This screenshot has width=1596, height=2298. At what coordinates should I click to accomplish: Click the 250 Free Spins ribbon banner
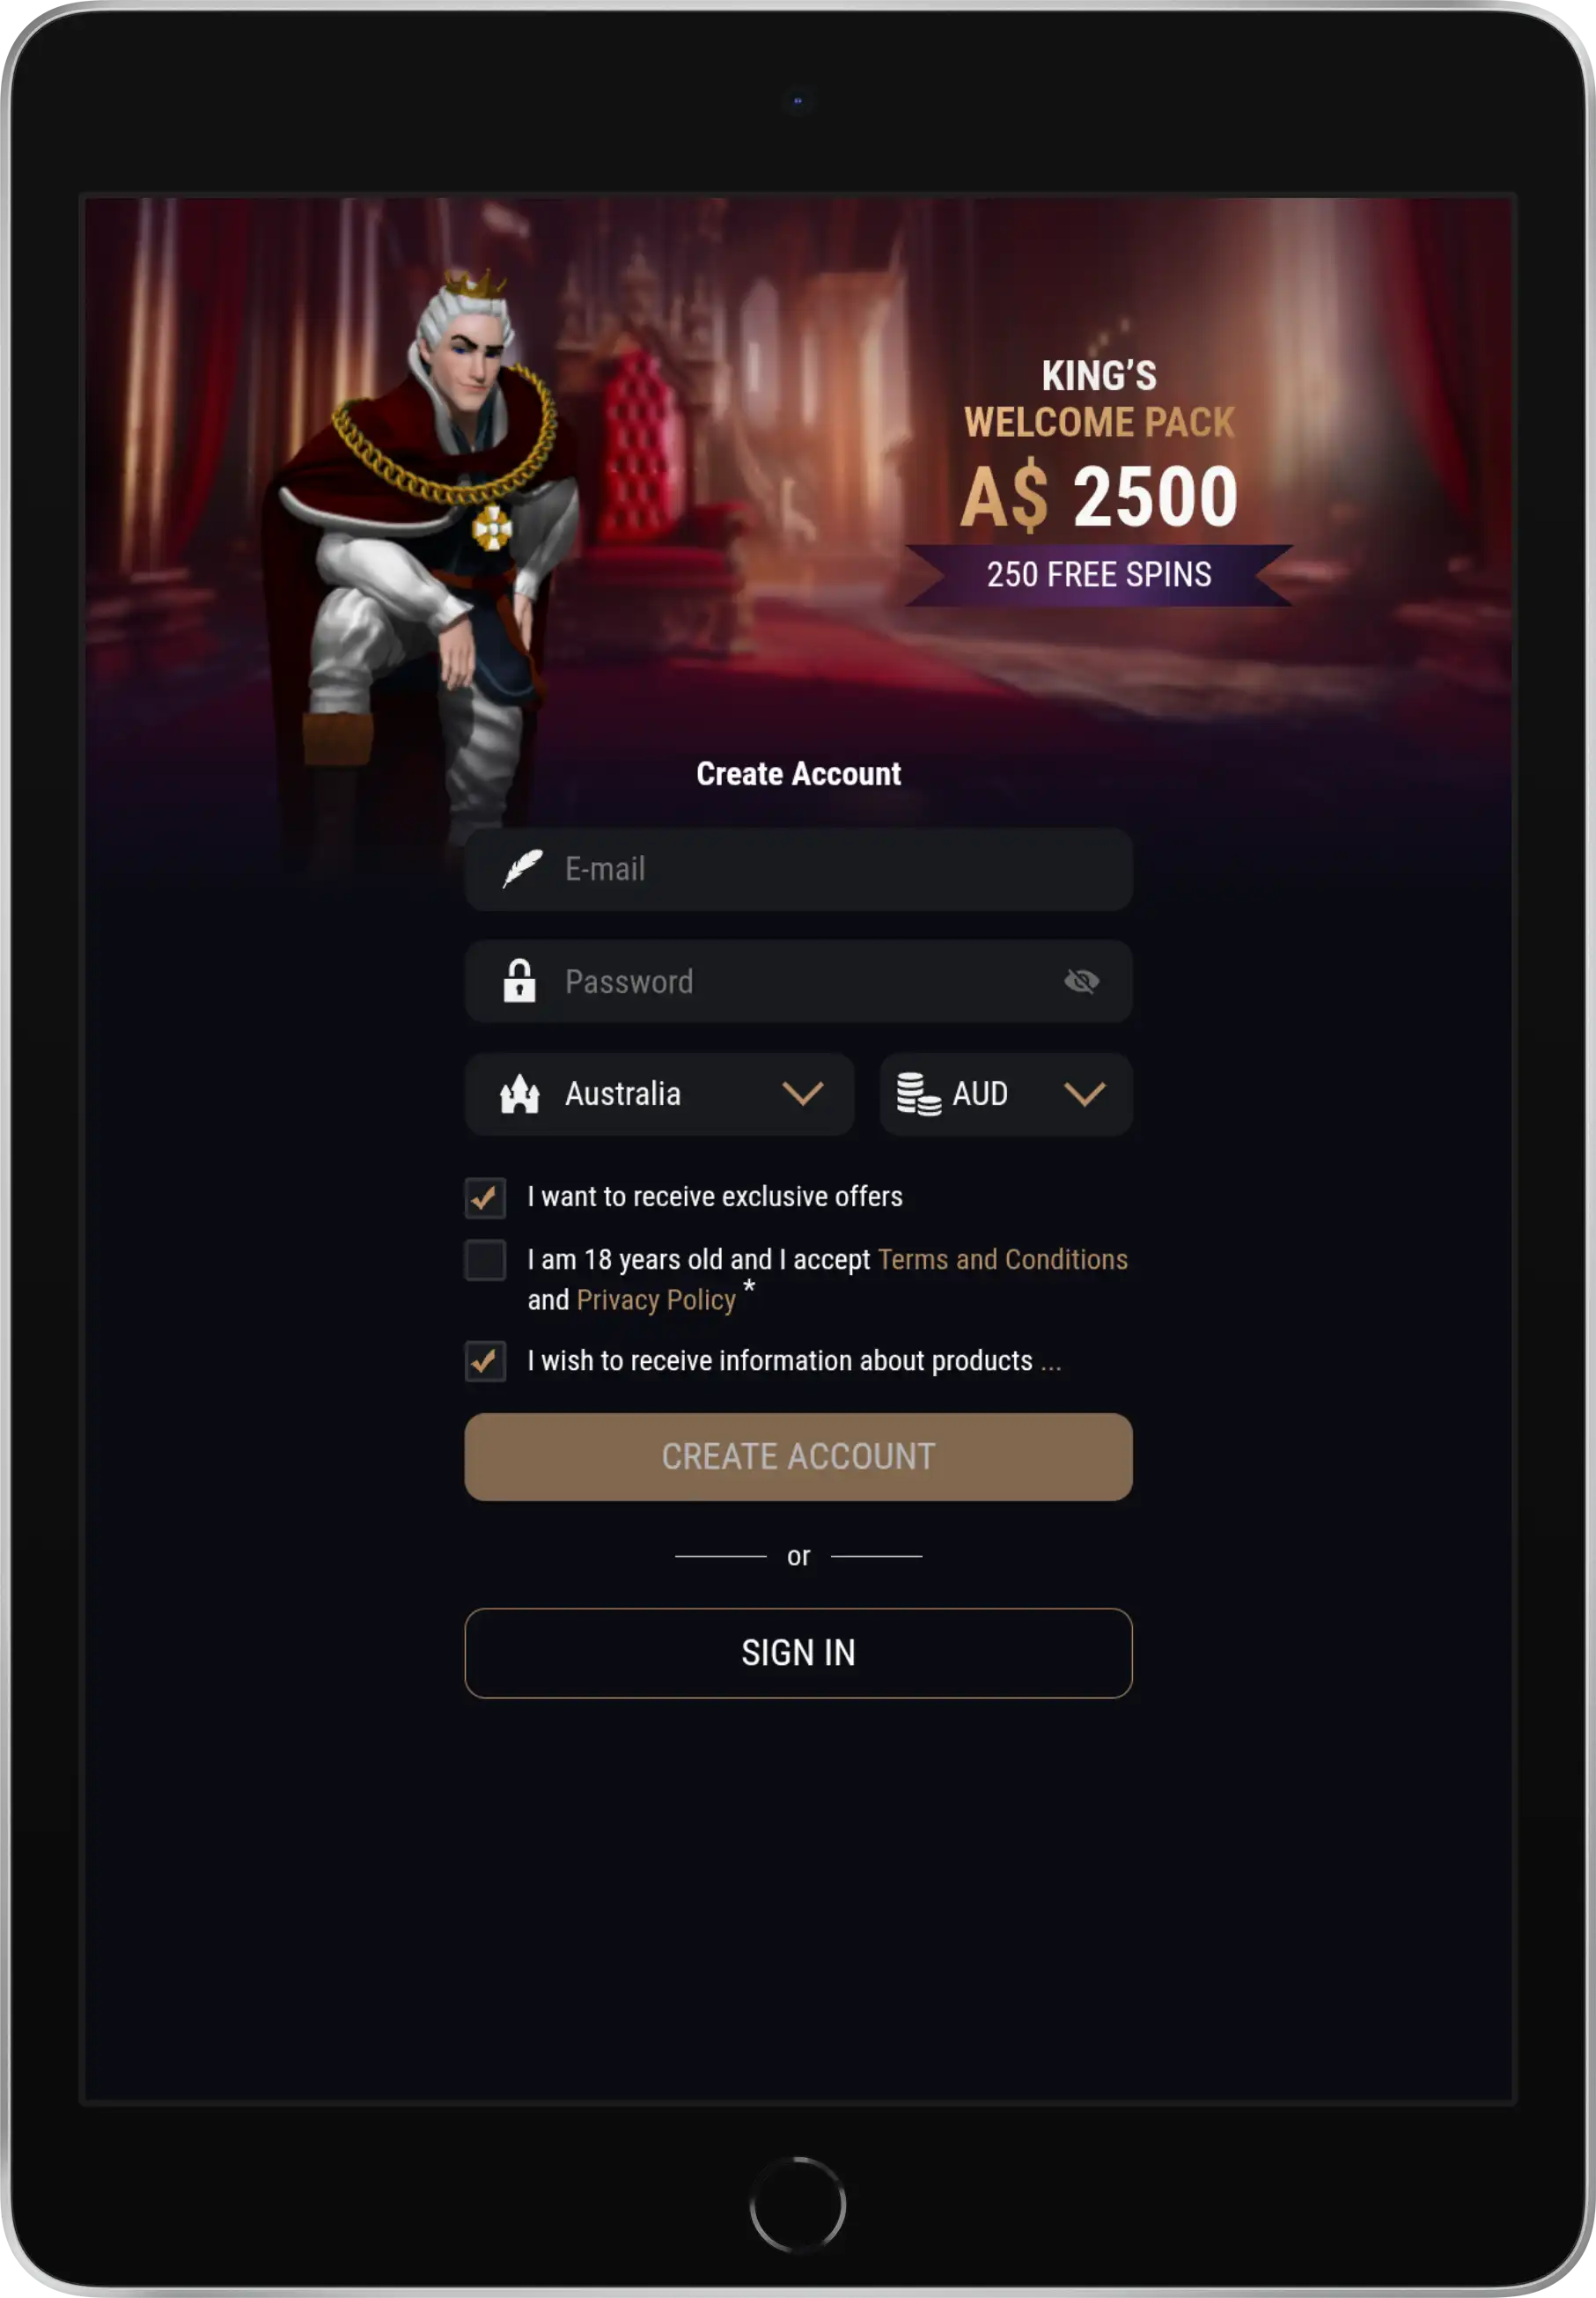[1099, 575]
